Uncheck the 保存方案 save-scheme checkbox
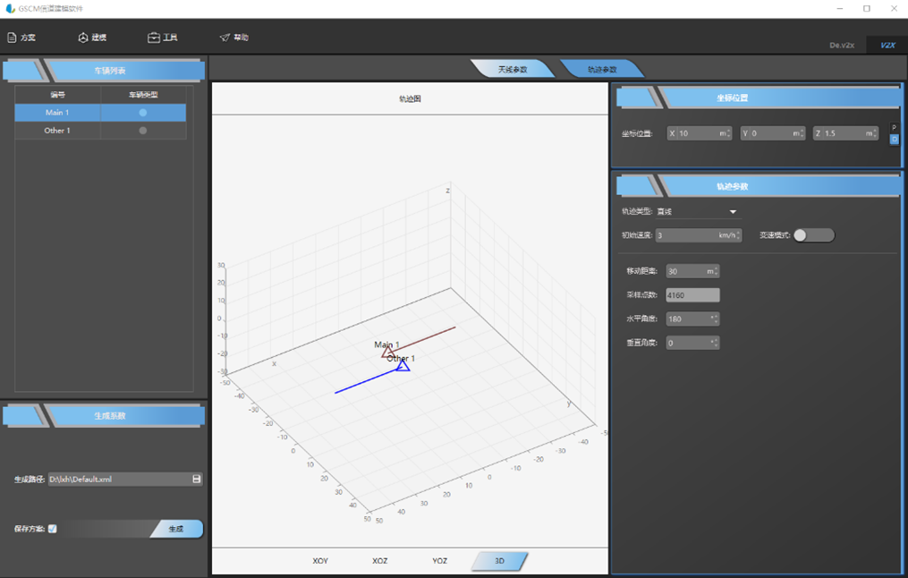 (x=52, y=528)
